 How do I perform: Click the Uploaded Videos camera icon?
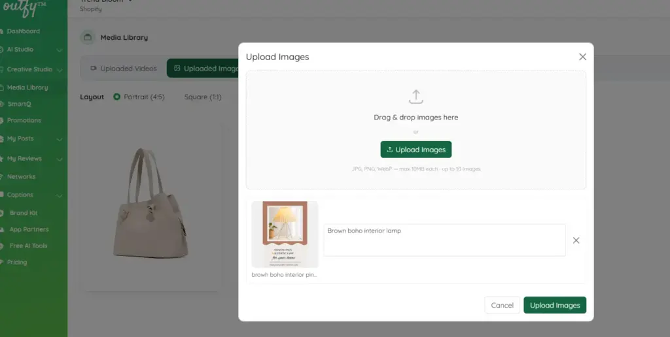coord(93,69)
